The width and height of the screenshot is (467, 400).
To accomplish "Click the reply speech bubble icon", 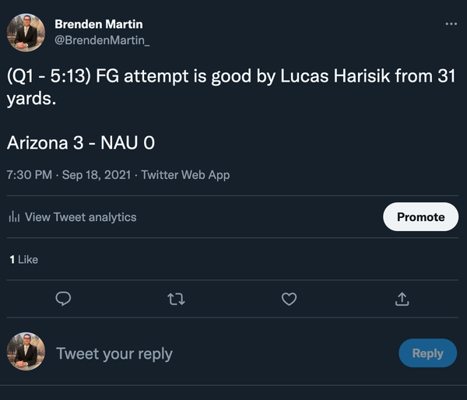I will pos(65,299).
